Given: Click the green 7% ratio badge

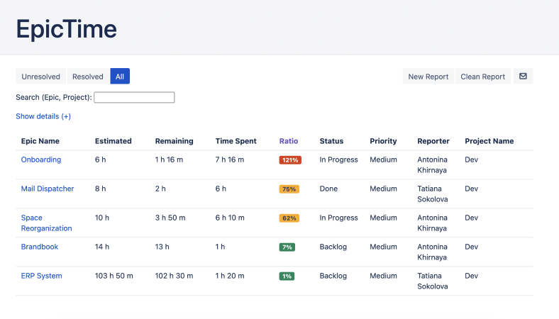Looking at the screenshot, I should pyautogui.click(x=287, y=247).
